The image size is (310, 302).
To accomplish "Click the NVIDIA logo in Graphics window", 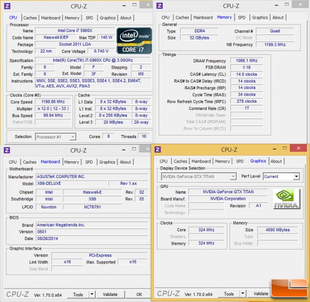I will (x=286, y=199).
